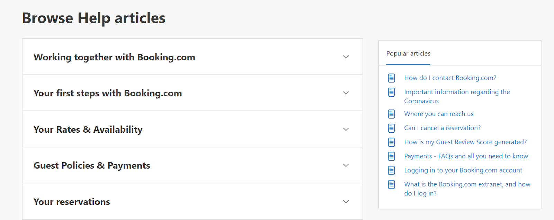
Task: Expand 'Your first steps with Booking.com' chevron
Action: (346, 93)
